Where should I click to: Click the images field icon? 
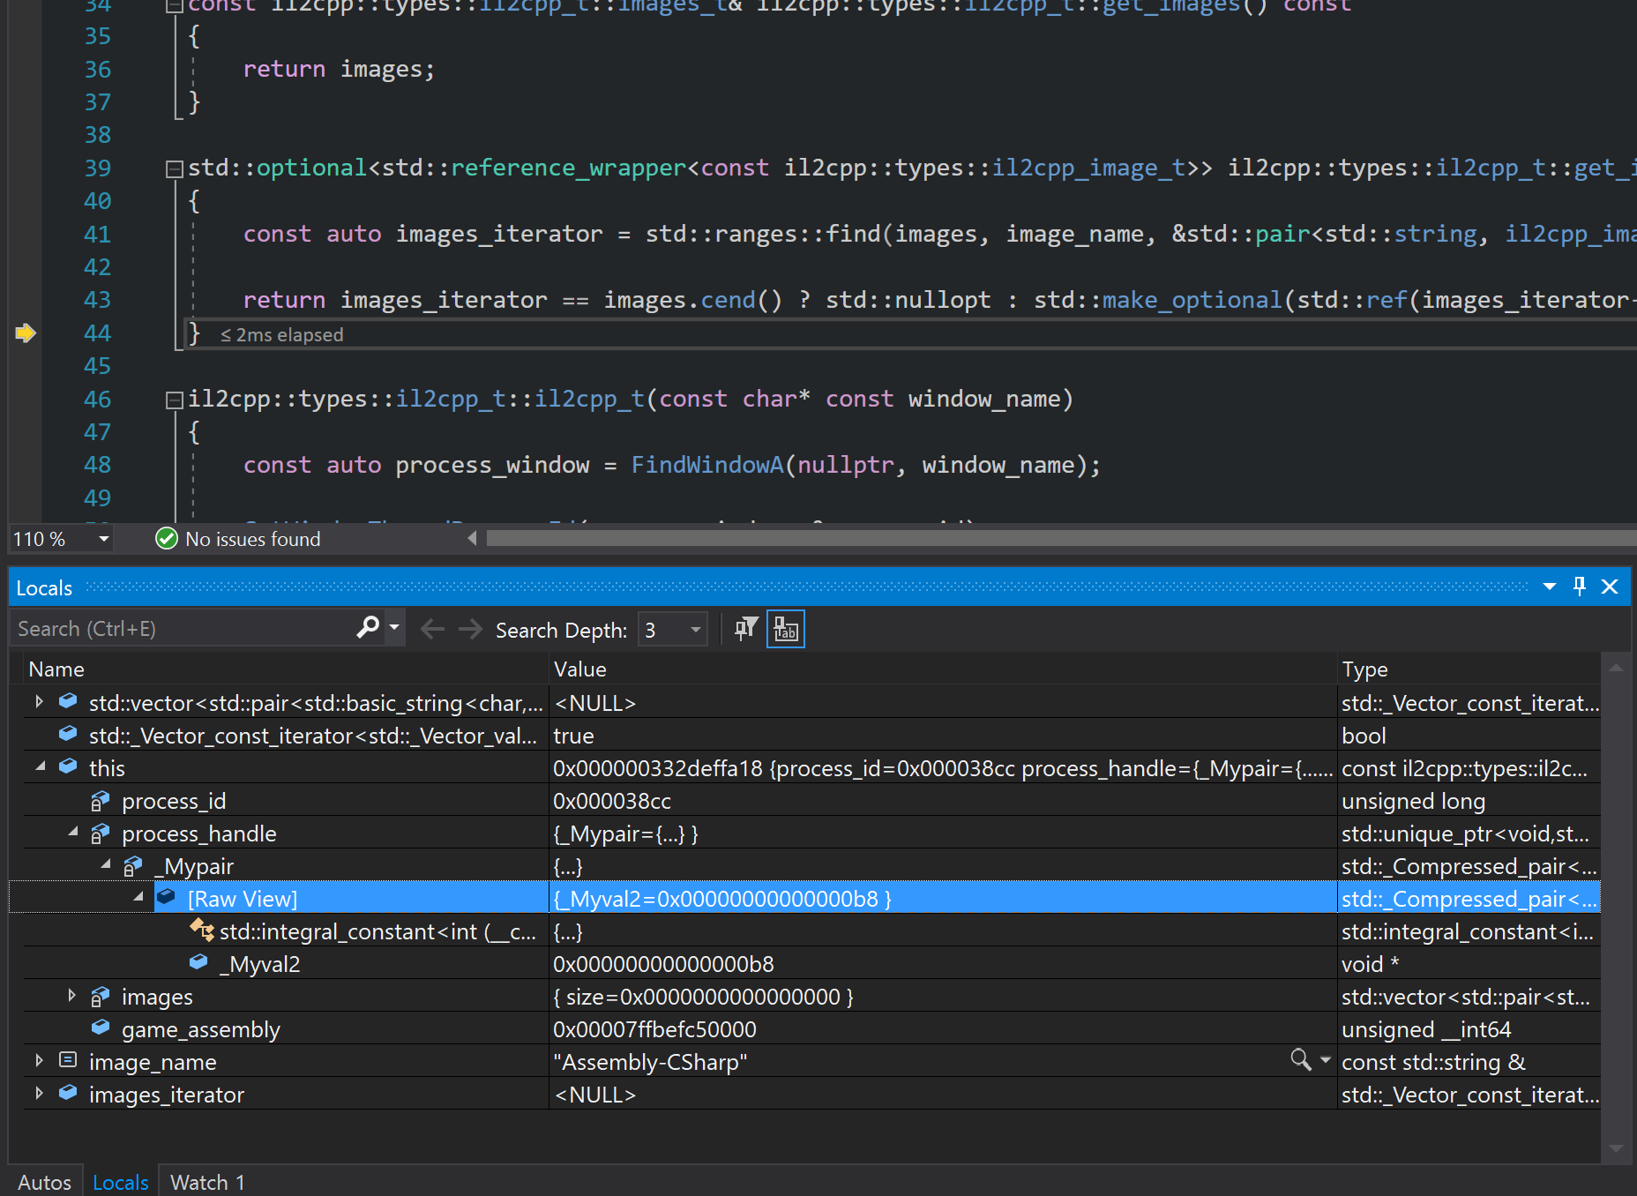click(x=100, y=996)
